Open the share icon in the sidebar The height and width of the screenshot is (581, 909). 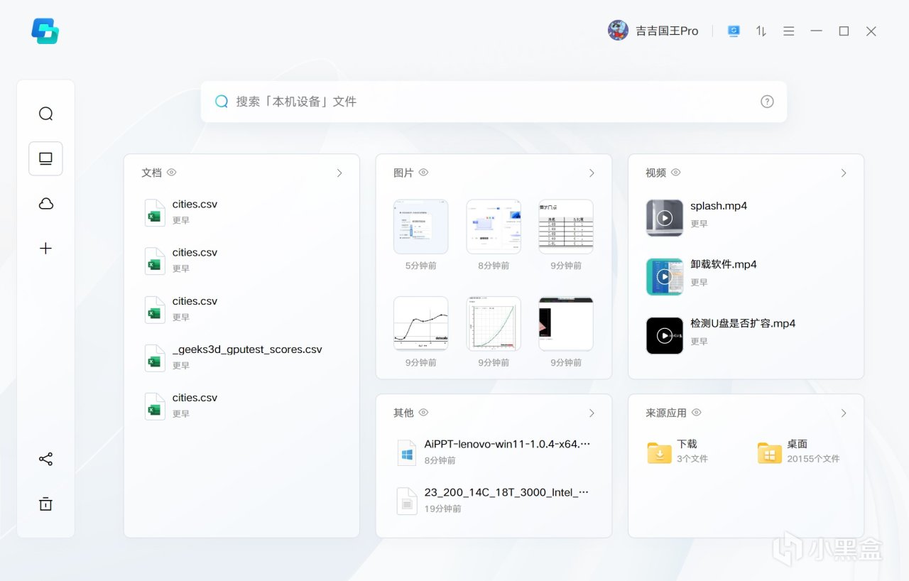(46, 459)
